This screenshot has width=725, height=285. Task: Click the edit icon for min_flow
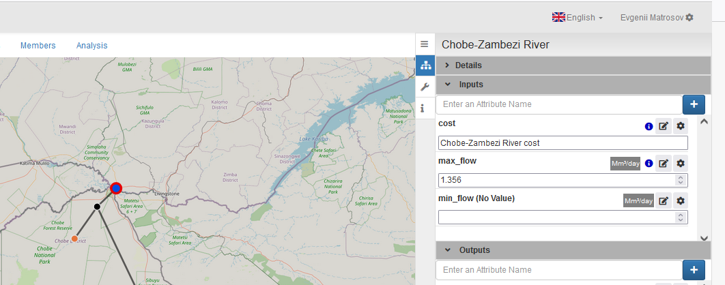(x=663, y=200)
